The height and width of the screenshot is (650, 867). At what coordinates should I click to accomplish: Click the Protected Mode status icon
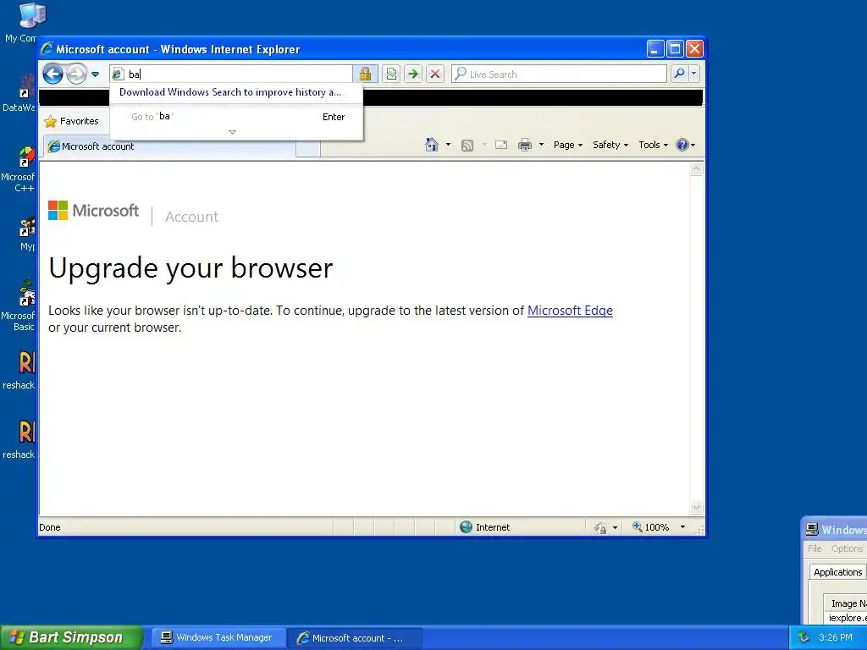coord(600,528)
